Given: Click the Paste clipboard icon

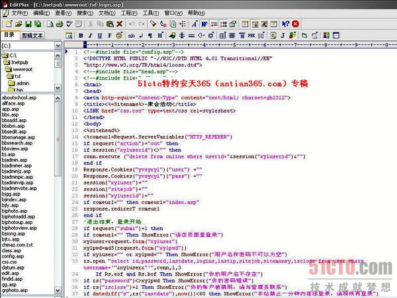Looking at the screenshot, I should [x=110, y=24].
